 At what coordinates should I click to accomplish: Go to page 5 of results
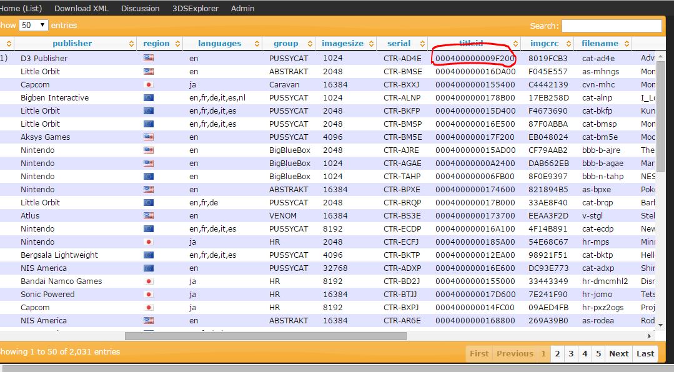click(598, 353)
